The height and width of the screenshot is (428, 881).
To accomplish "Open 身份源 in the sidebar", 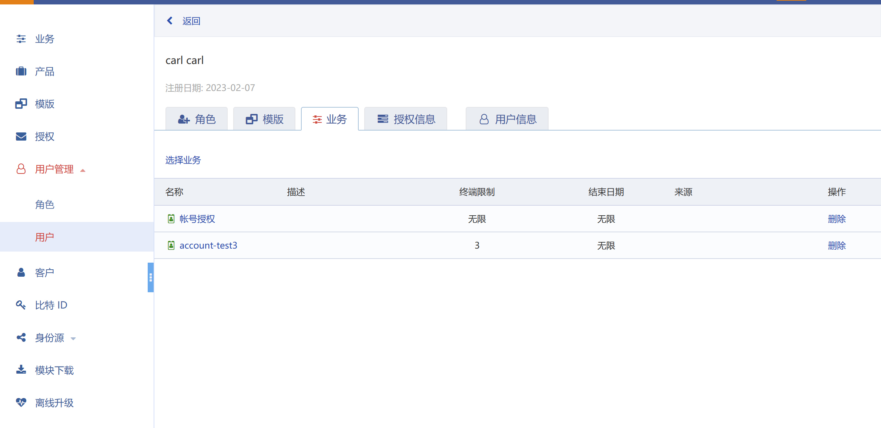I will coord(50,338).
